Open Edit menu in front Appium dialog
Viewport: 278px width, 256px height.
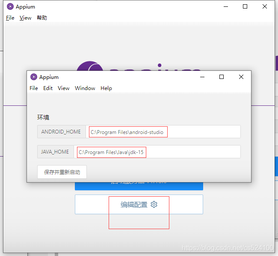click(x=48, y=88)
